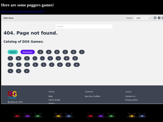Open the Privacy policy footer link
Screen dimensions: 163x122
131,100
